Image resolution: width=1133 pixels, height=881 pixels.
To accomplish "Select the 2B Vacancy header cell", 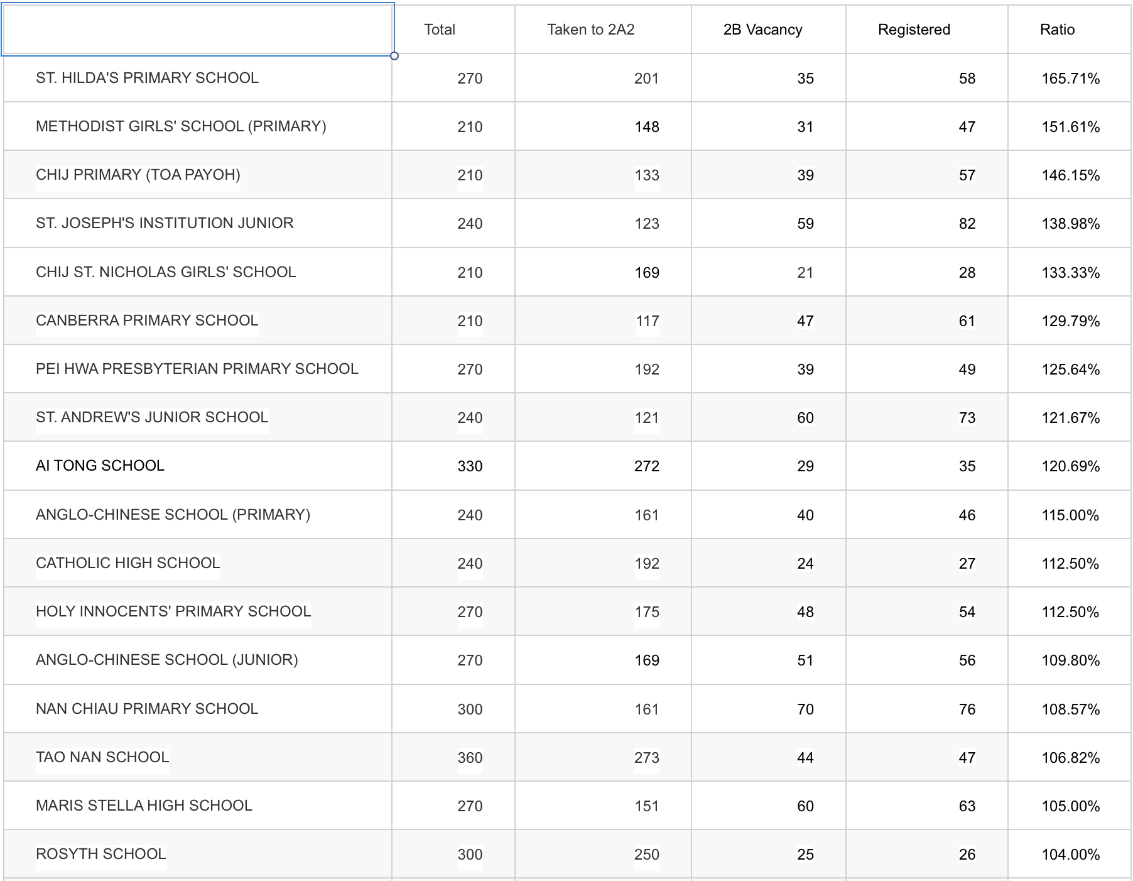I will (x=762, y=30).
